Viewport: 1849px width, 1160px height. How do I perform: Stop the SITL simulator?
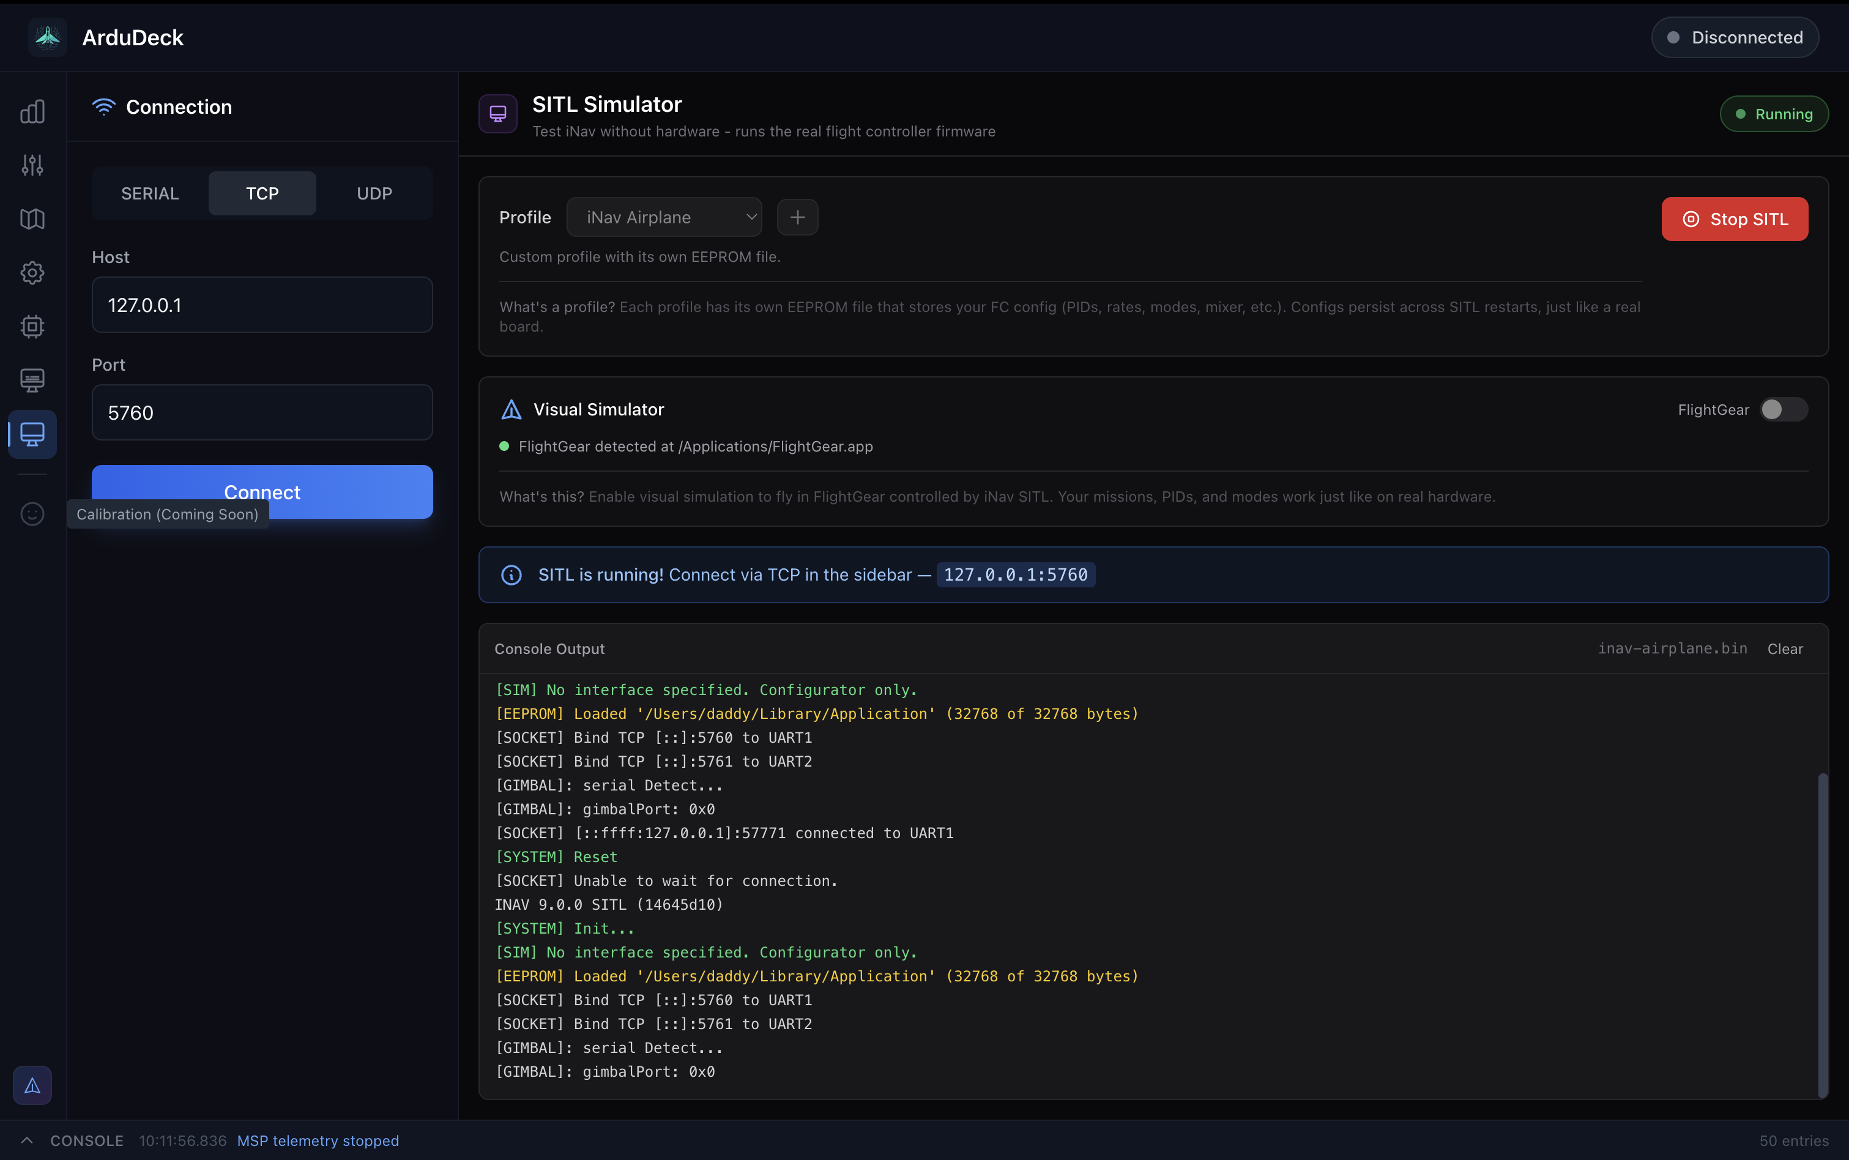tap(1735, 220)
